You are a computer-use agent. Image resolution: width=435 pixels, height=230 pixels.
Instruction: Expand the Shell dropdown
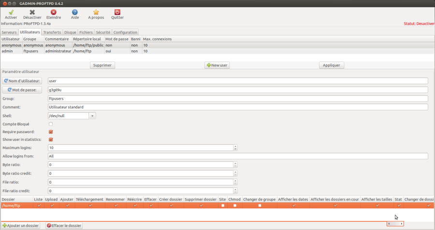point(92,116)
